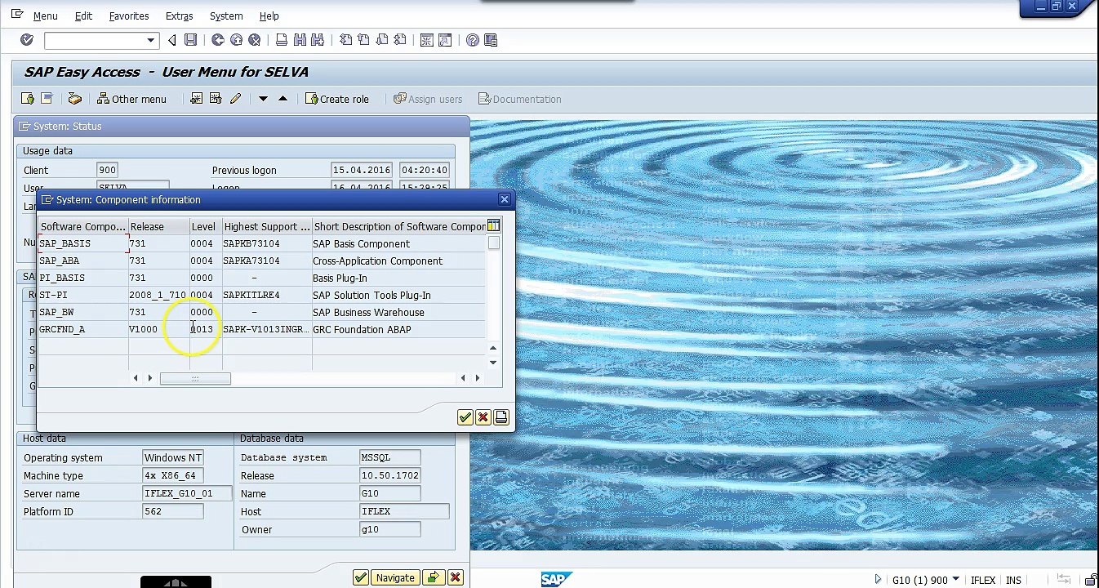Viewport: 1099px width, 588px height.
Task: Click the User Menu icon in application toolbar
Action: pos(28,99)
